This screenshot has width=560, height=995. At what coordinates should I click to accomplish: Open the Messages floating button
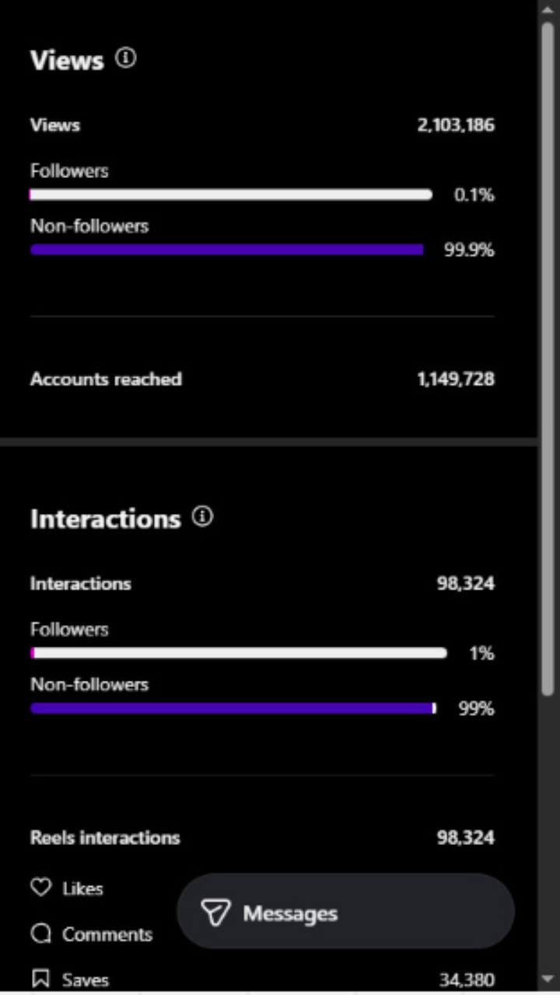point(345,911)
